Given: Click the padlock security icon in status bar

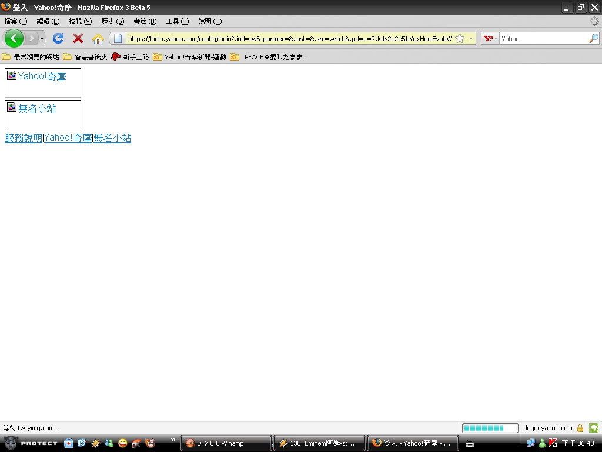Looking at the screenshot, I should pos(580,428).
